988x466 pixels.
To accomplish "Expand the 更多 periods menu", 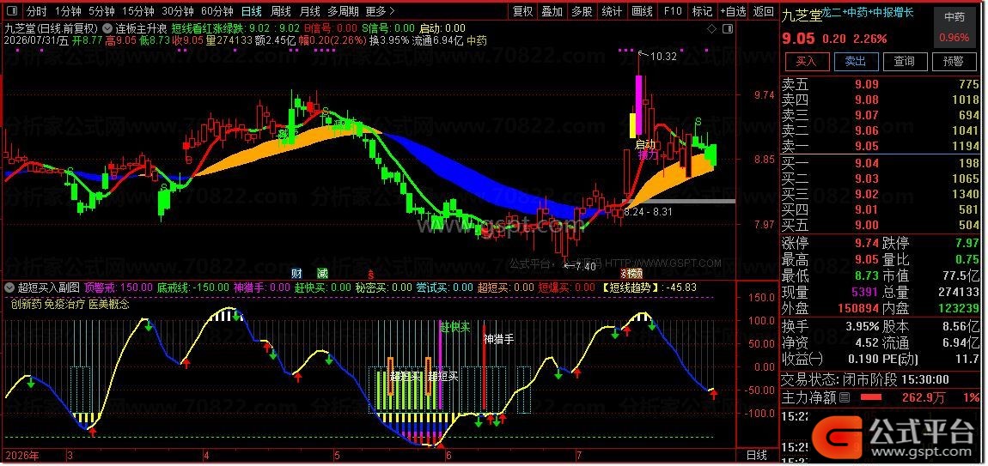I will [x=380, y=11].
